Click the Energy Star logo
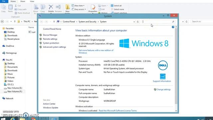The image size is (213, 120). point(163,76)
